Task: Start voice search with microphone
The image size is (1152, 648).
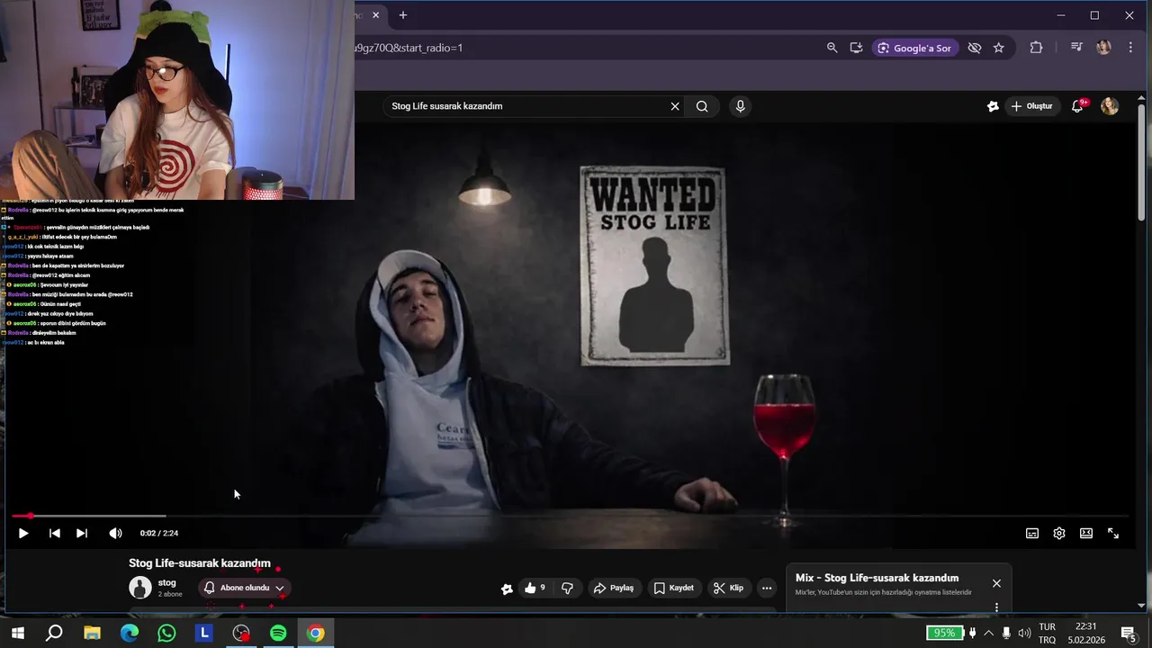Action: click(740, 106)
